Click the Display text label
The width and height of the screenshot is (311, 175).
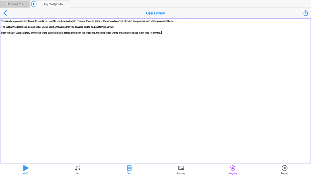(181, 173)
